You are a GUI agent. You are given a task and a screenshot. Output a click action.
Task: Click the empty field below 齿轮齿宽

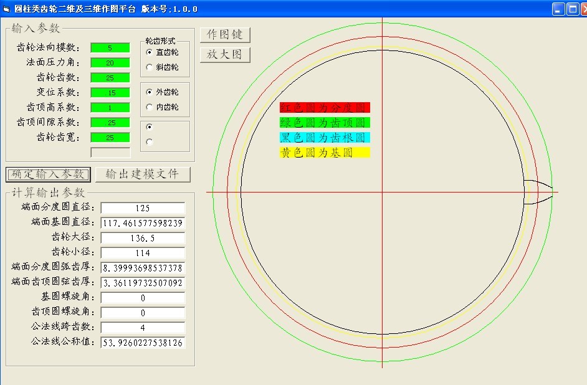[110, 152]
